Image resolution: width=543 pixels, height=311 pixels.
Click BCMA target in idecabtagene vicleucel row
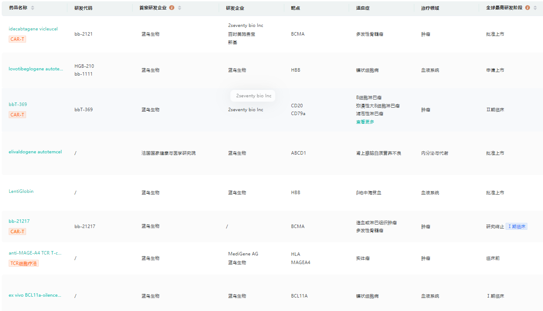[x=298, y=34]
